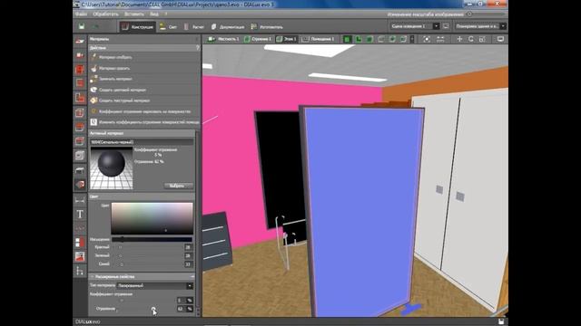Open the Вставить menu

pyautogui.click(x=134, y=14)
